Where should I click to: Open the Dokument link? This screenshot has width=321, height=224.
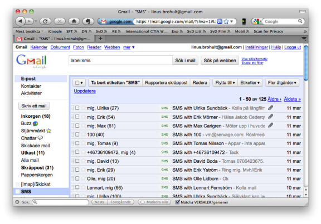coord(60,47)
